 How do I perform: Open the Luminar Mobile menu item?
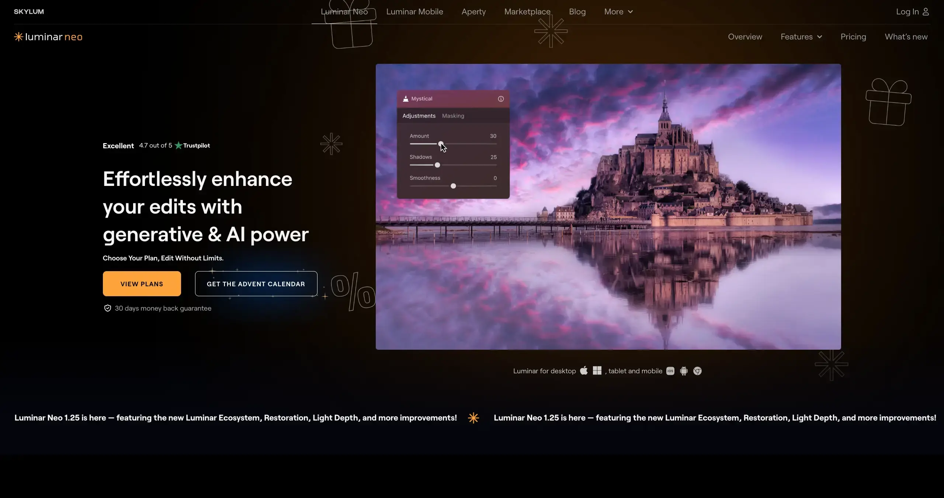414,12
